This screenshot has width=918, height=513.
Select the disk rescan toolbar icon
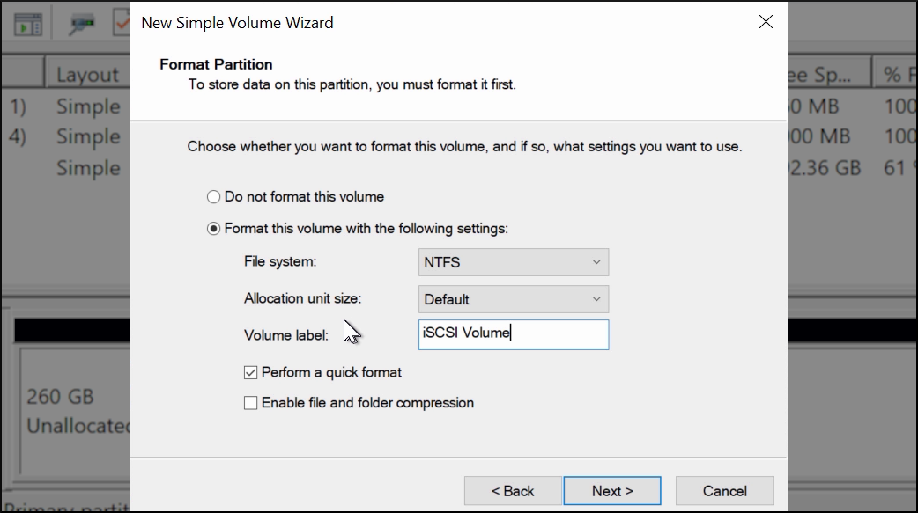(x=82, y=23)
